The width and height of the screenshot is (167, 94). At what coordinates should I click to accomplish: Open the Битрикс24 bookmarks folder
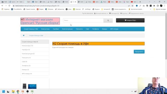(x=106, y=9)
